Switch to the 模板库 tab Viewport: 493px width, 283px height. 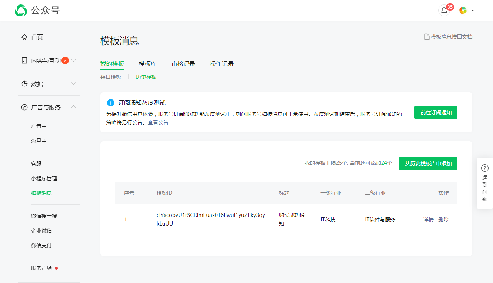(147, 64)
